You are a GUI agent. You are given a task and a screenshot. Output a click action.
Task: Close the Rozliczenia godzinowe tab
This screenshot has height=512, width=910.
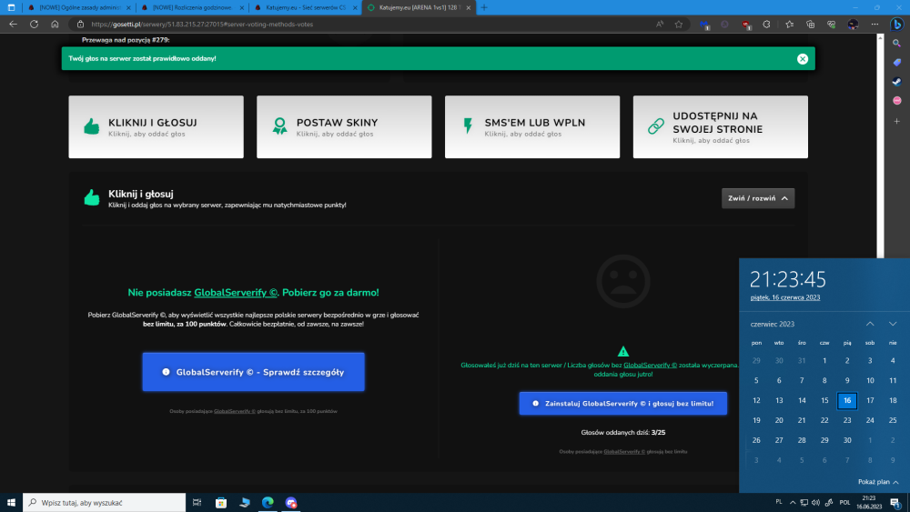point(241,7)
